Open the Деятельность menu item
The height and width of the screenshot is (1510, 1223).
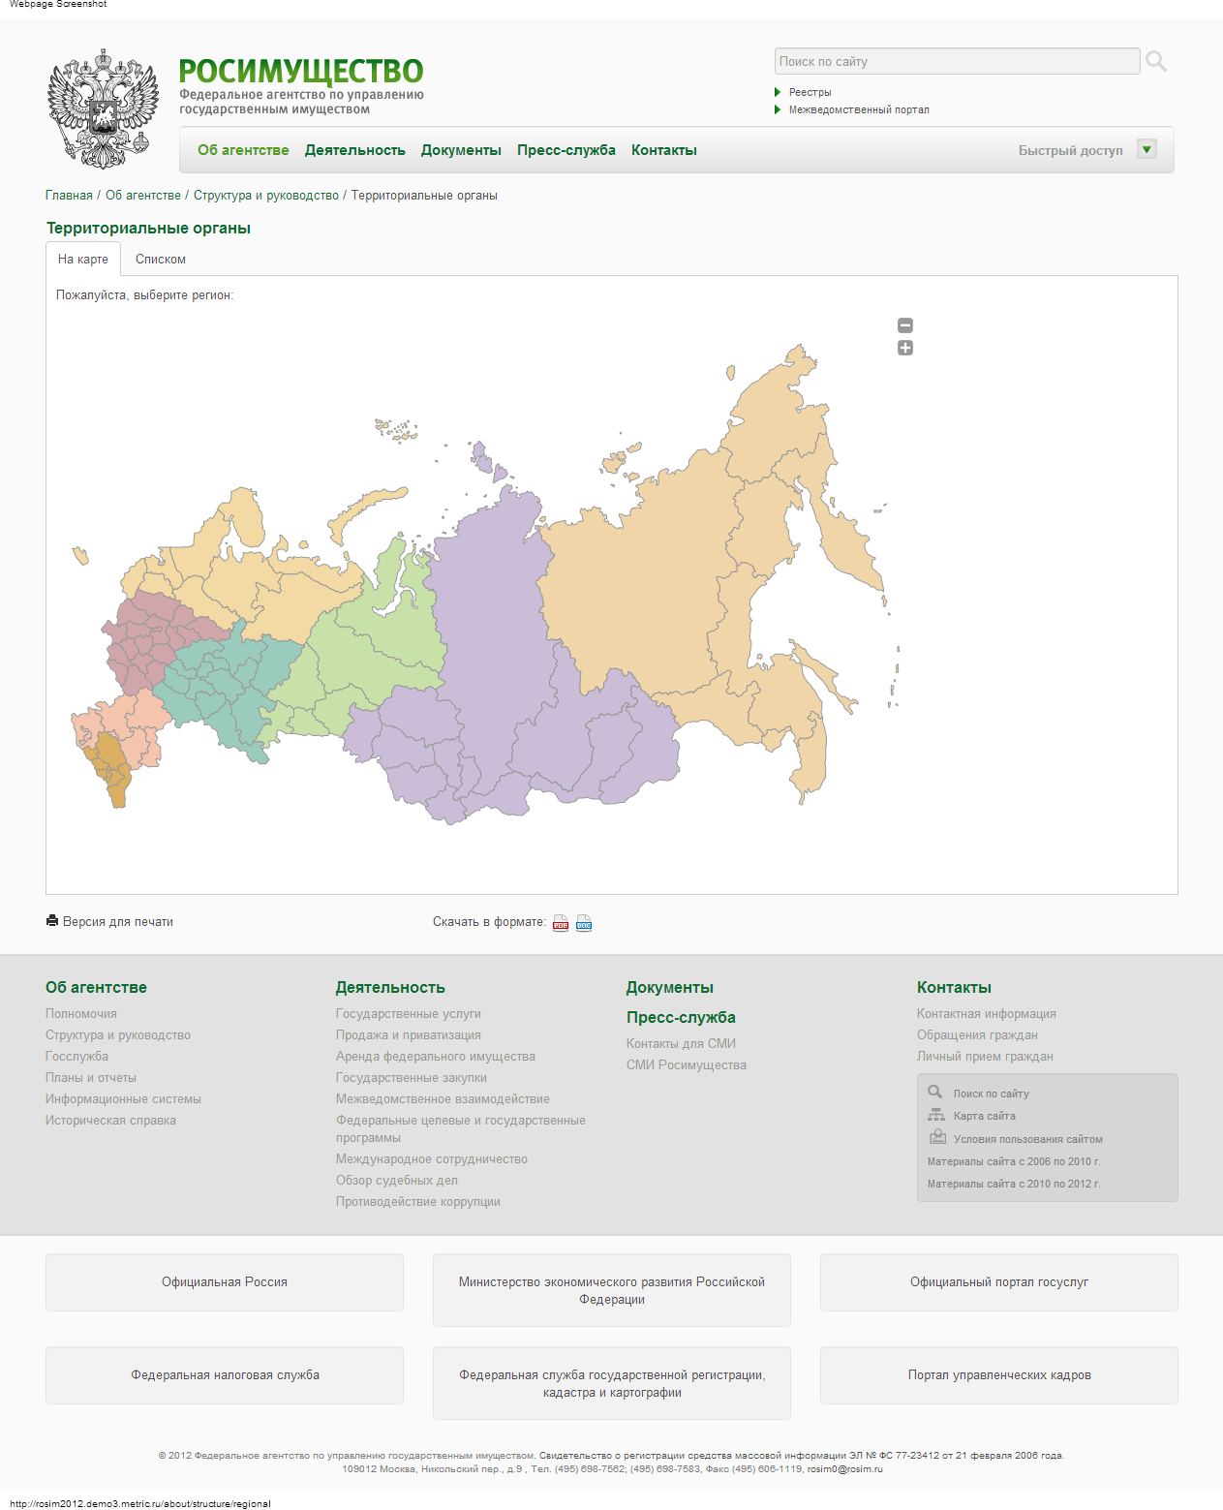(x=354, y=150)
